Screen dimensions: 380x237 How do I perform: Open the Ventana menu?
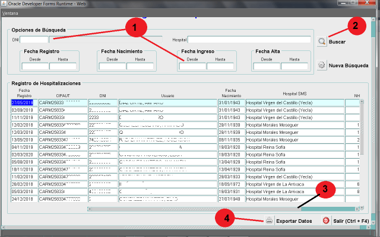coord(10,13)
